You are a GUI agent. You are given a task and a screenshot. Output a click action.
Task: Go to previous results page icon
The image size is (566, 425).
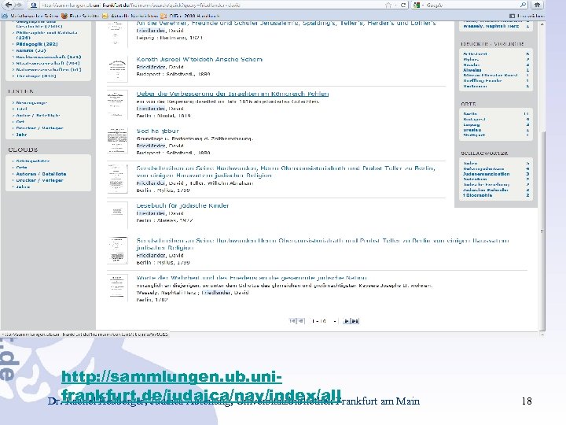tap(300, 321)
